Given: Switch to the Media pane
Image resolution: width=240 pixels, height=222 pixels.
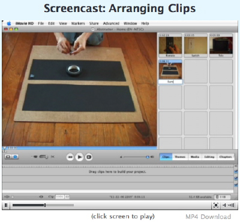Looking at the screenshot, I should coord(195,157).
